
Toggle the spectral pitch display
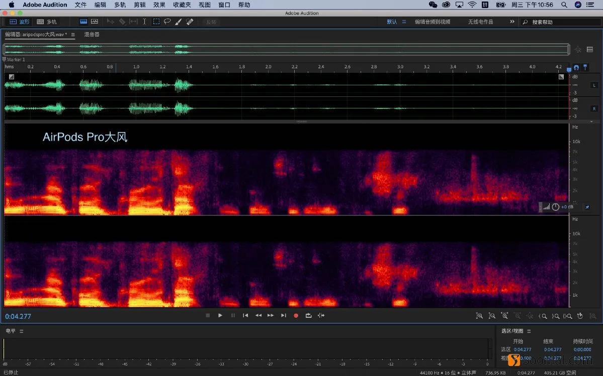coord(95,22)
